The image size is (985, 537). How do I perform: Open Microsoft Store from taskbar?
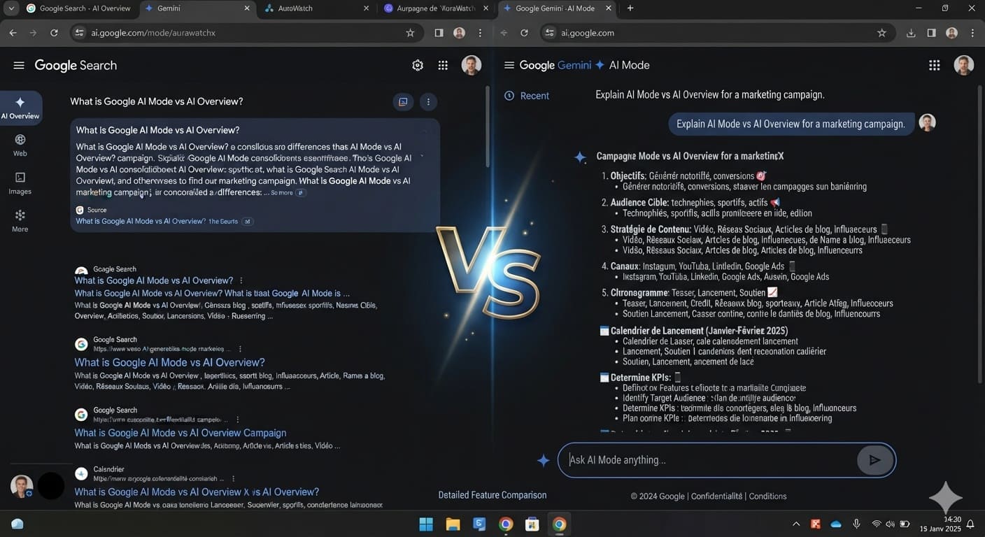tap(532, 524)
